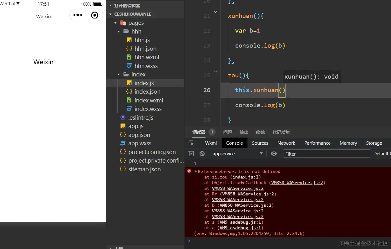Screen dimensions: 391x249
Task: Click the app.wxss blue stylesheet icon
Action: click(x=123, y=143)
